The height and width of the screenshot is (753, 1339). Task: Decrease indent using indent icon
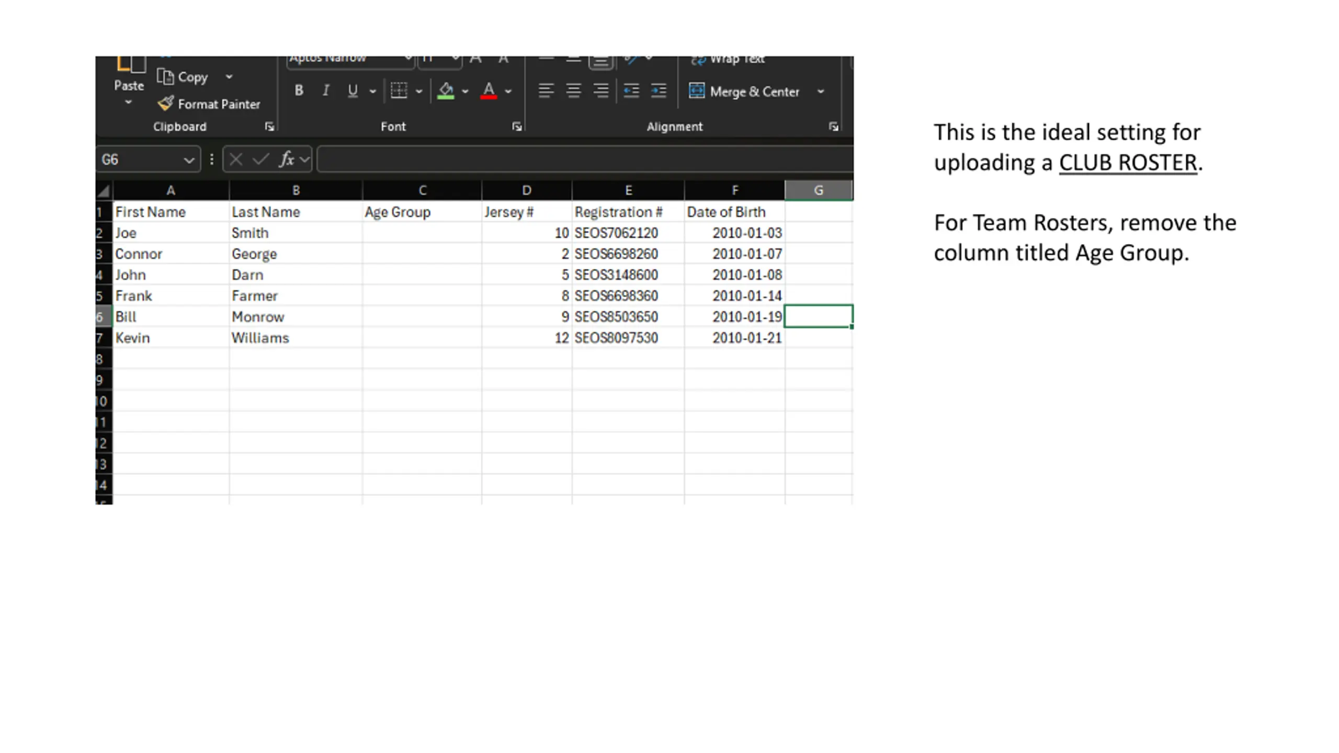(631, 91)
